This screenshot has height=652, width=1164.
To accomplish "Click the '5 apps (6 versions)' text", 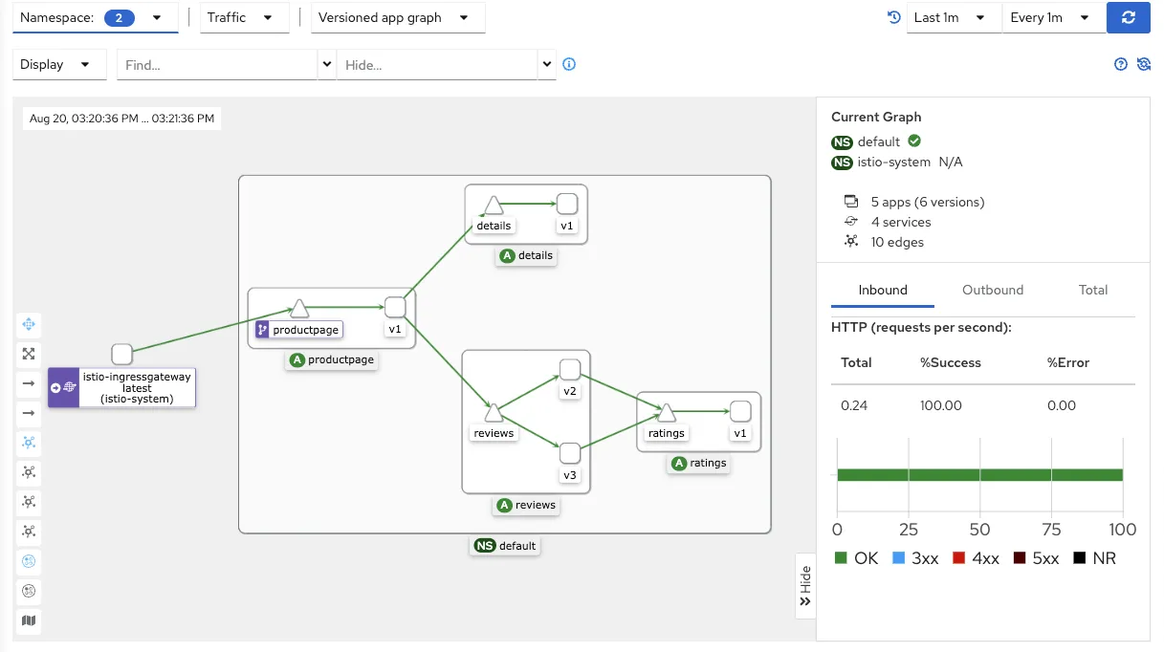I will 928,202.
